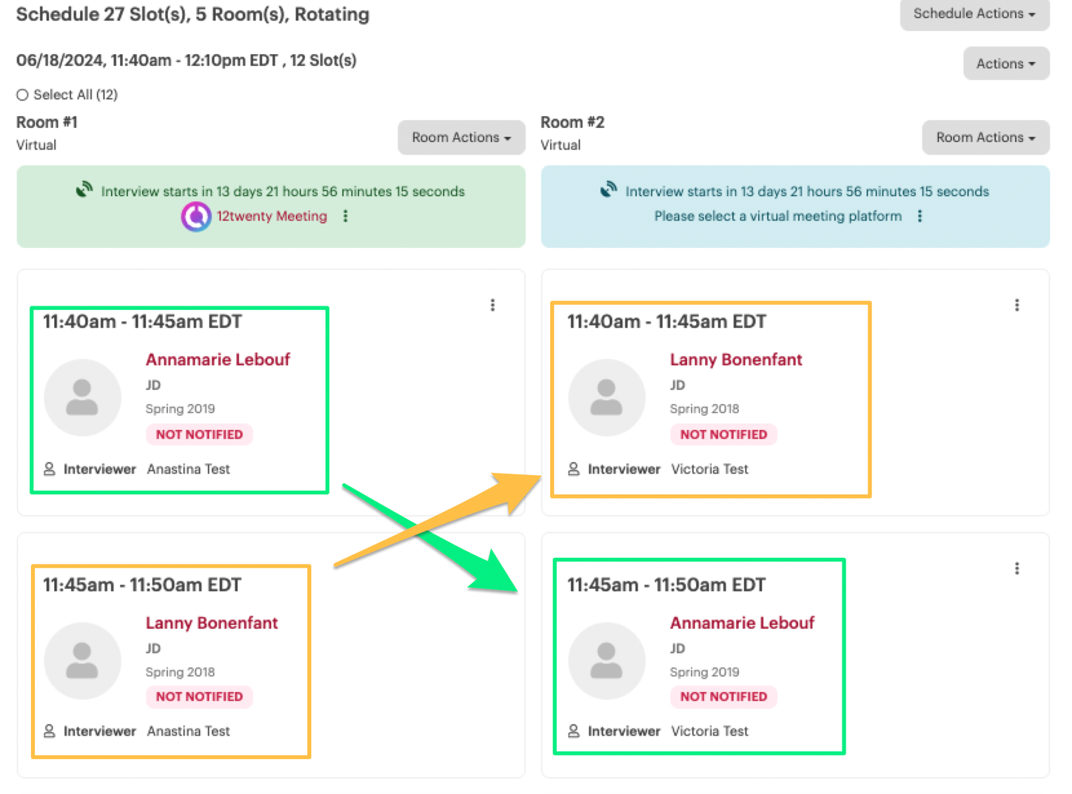Viewport: 1072px width, 794px height.
Task: Click 'Please select a virtual meeting platform' text
Action: click(x=778, y=216)
